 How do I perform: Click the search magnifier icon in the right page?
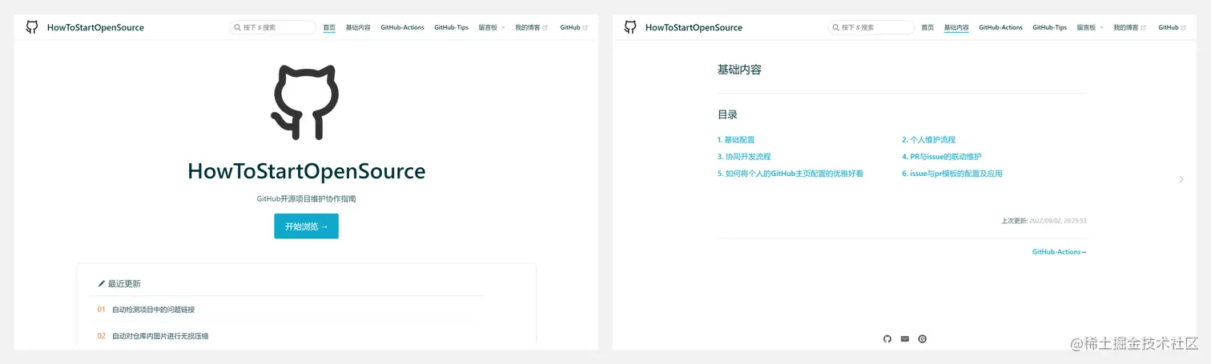click(x=836, y=27)
